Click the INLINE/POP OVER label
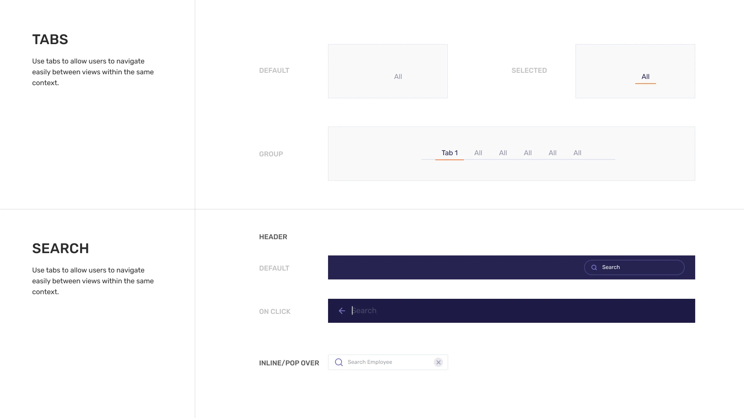This screenshot has height=418, width=744. click(x=289, y=363)
